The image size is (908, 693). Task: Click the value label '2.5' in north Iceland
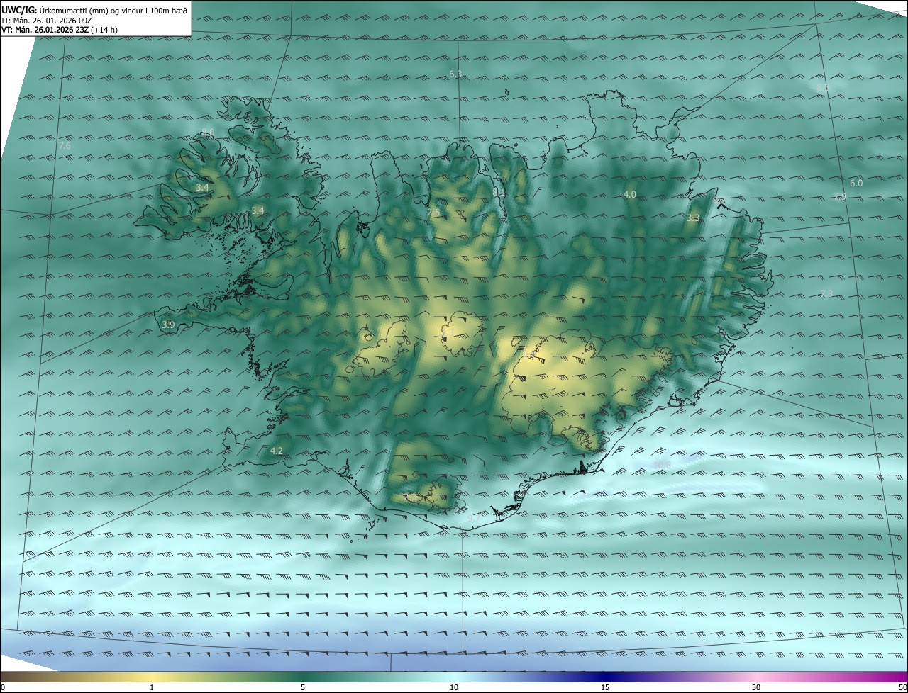434,212
